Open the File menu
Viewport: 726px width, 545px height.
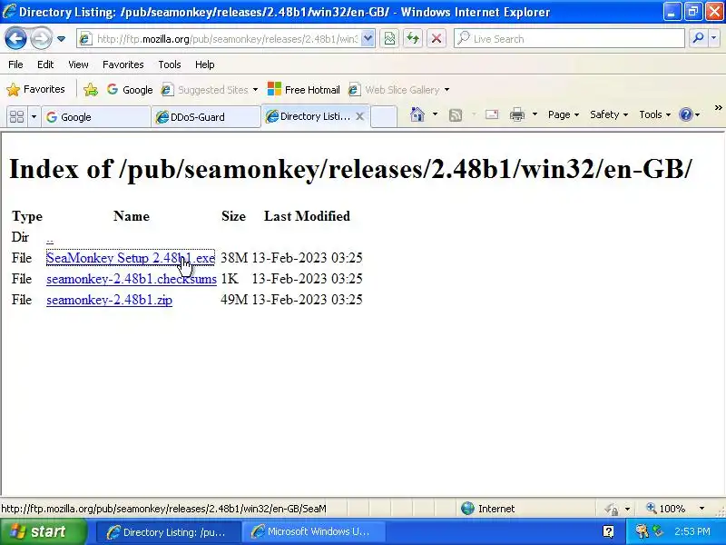tap(15, 64)
